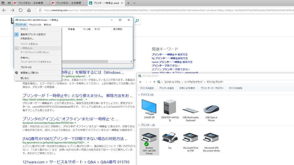The width and height of the screenshot is (294, 165).
Task: Click プリント サーバー プロパティ toolbar button
Action: (x=212, y=88)
